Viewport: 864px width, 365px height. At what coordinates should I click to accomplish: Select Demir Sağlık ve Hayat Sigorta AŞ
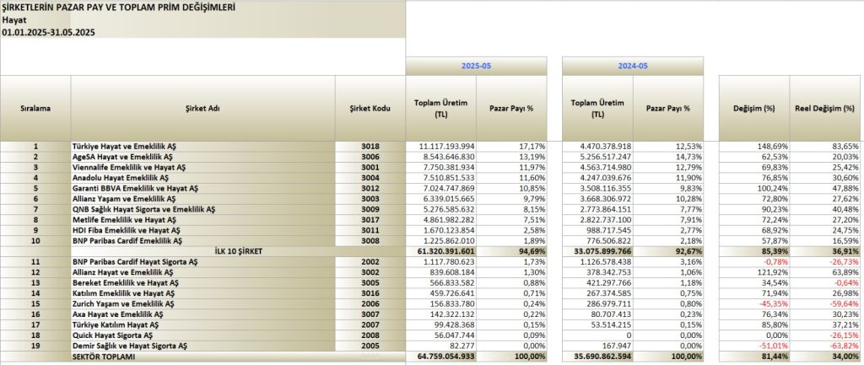(x=202, y=346)
